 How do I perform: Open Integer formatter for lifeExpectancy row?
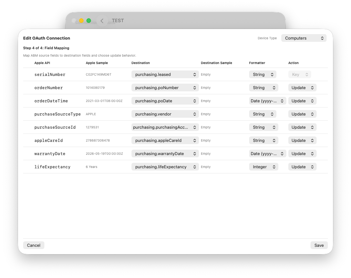(264, 167)
